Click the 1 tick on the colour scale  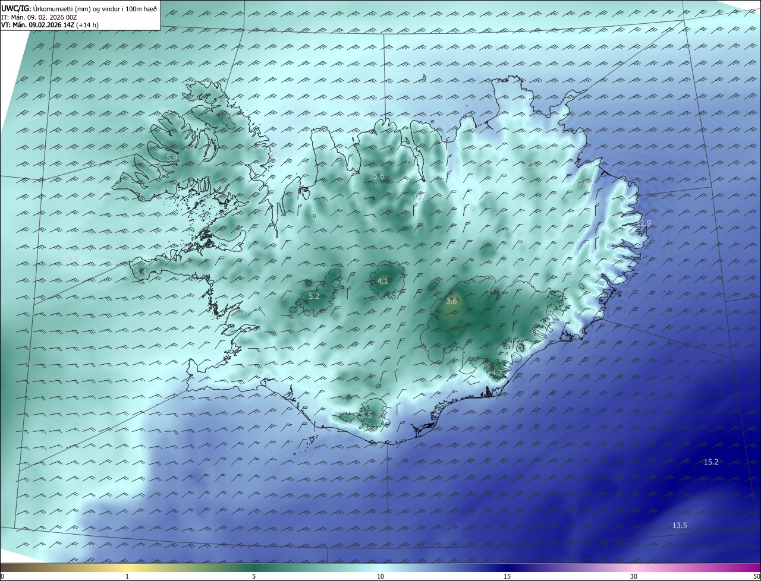(127, 576)
